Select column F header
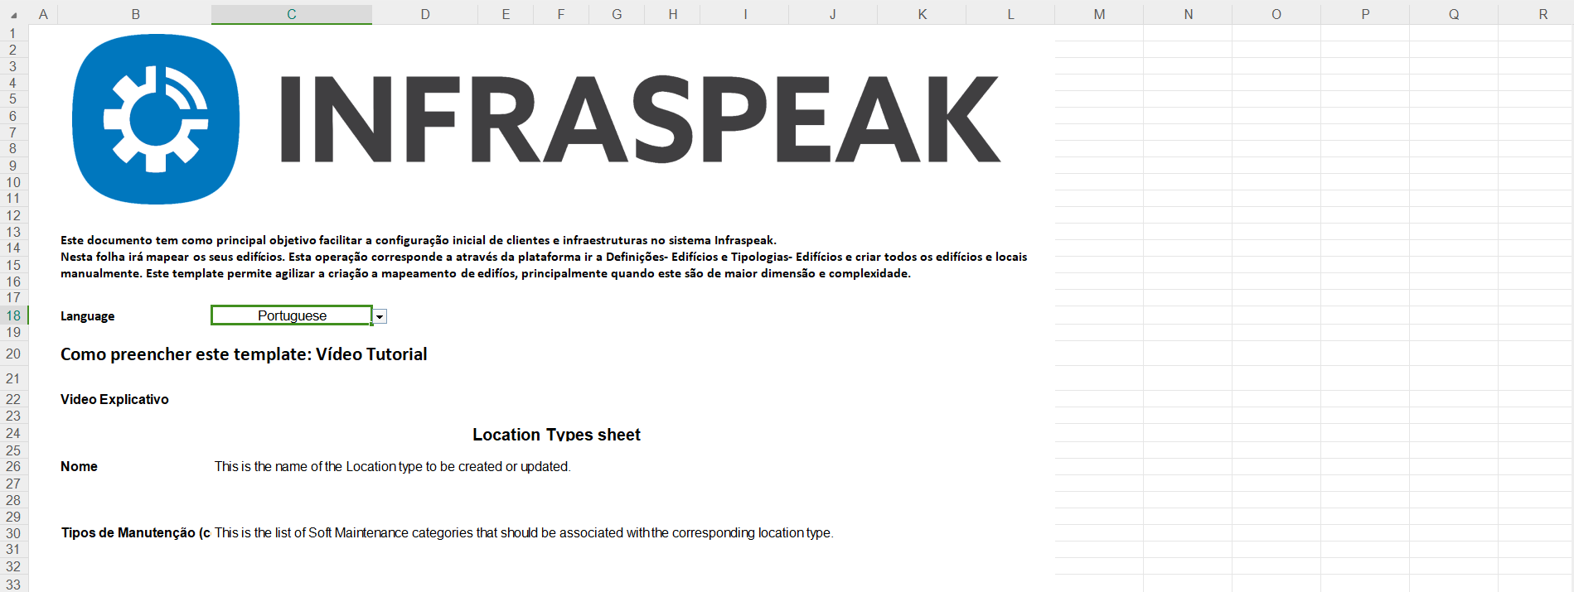This screenshot has width=1574, height=592. (561, 14)
